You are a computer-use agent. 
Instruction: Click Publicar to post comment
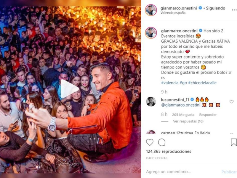(x=229, y=172)
